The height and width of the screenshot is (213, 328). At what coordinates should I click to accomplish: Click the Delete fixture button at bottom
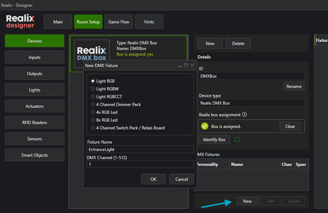point(294,201)
